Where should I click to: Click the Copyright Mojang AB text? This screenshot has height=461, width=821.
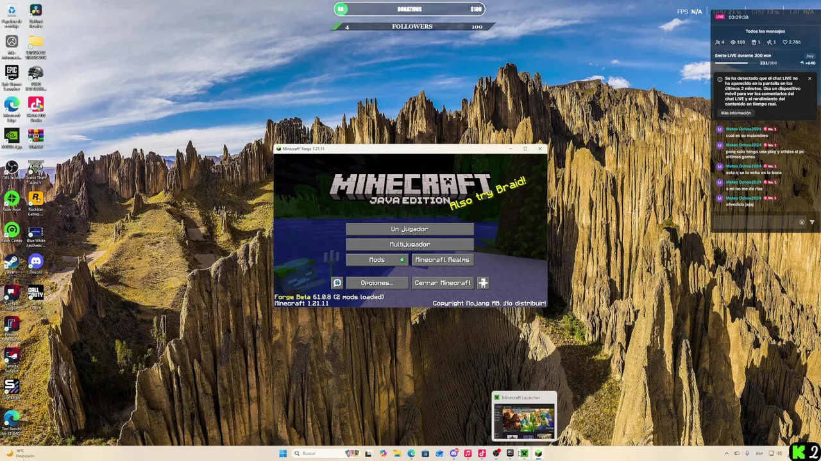[489, 303]
